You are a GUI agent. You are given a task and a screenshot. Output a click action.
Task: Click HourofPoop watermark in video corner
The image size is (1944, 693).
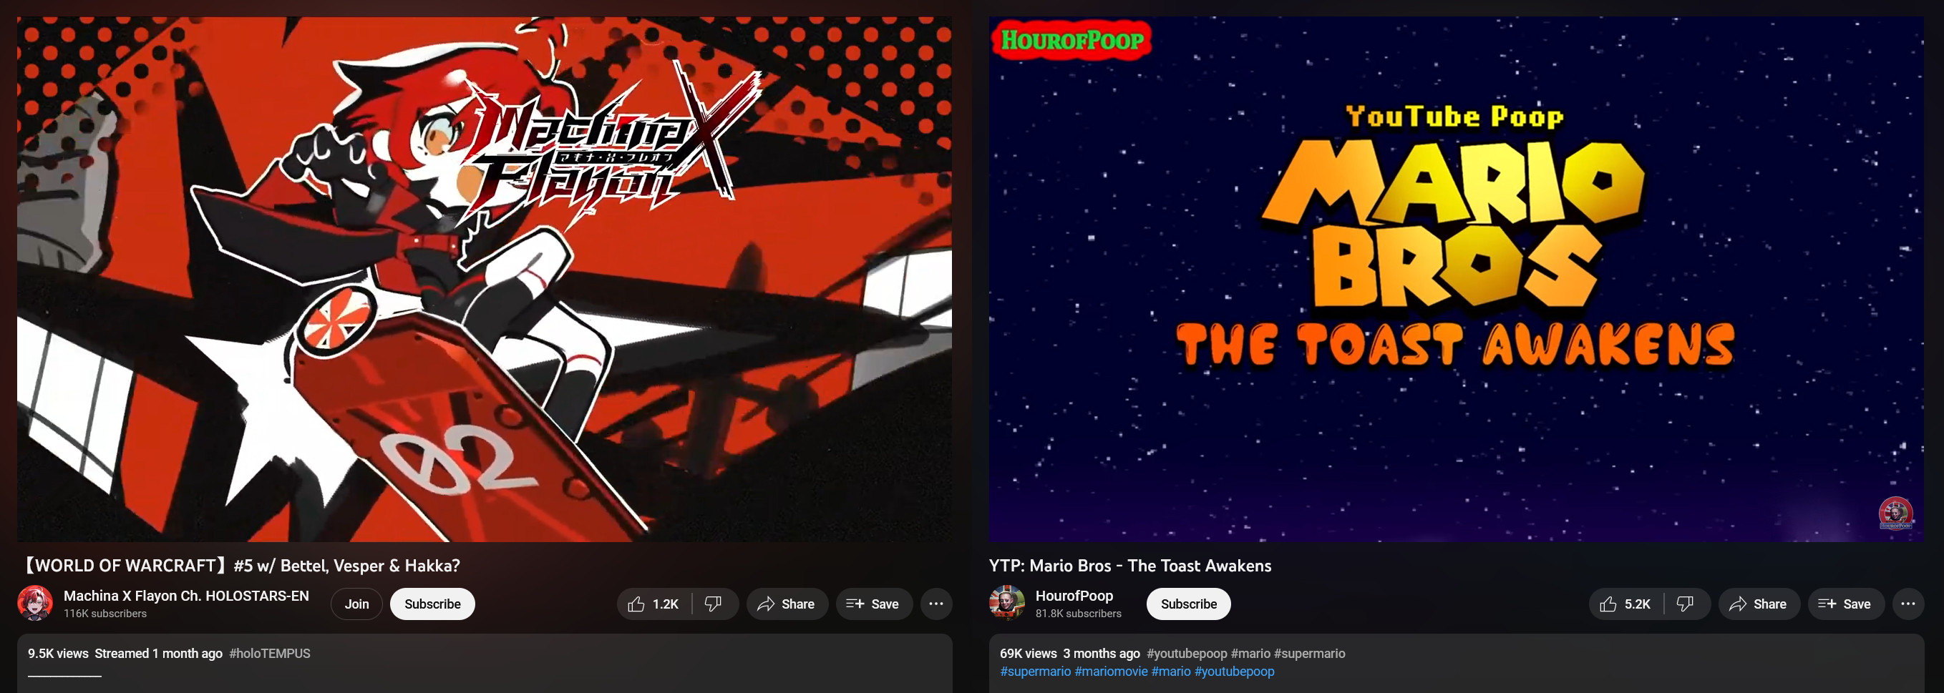(x=1895, y=513)
